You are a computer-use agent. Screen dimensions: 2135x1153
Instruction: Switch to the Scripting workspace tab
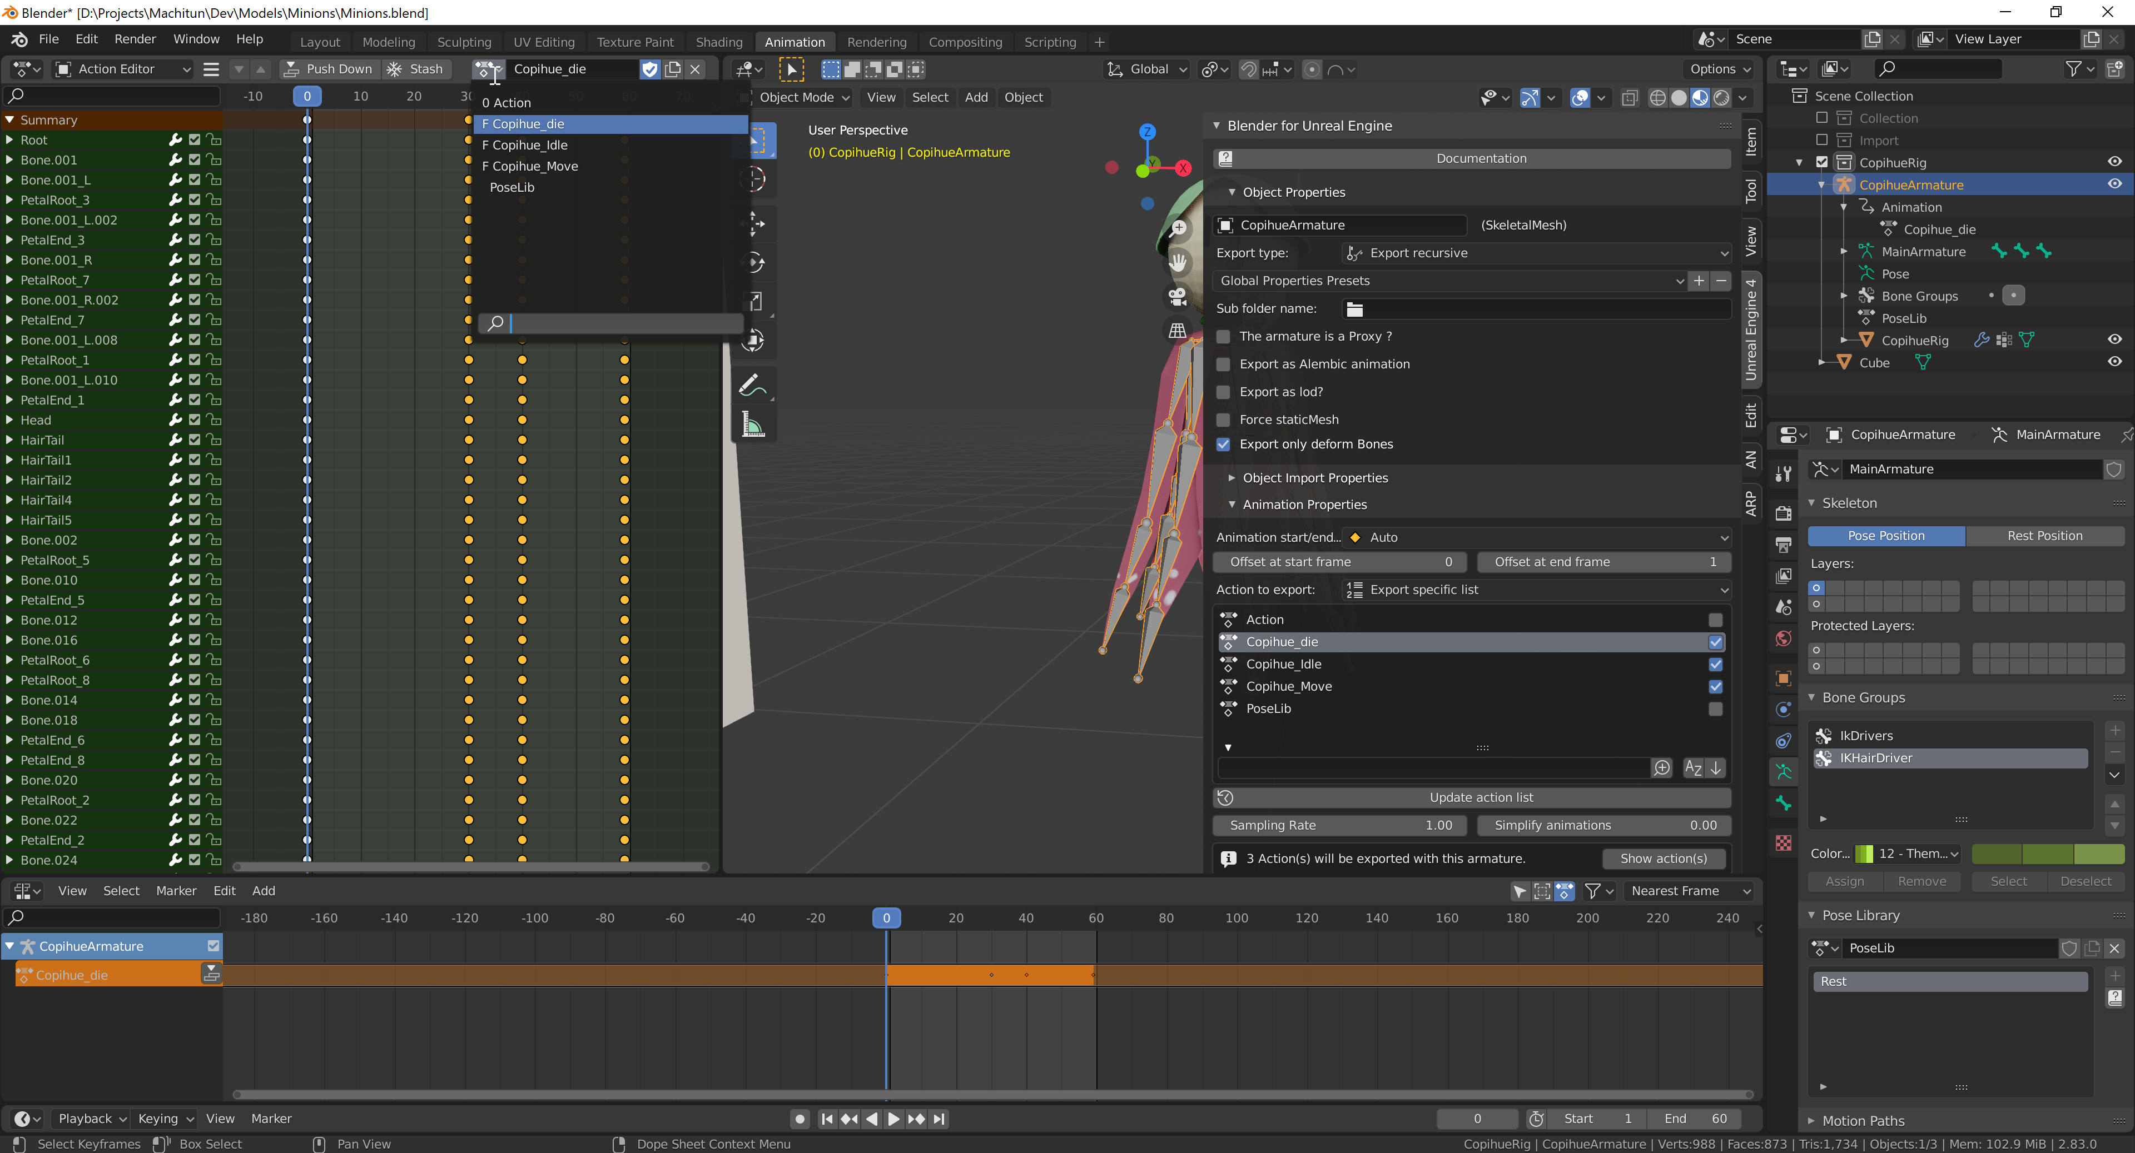click(1049, 42)
